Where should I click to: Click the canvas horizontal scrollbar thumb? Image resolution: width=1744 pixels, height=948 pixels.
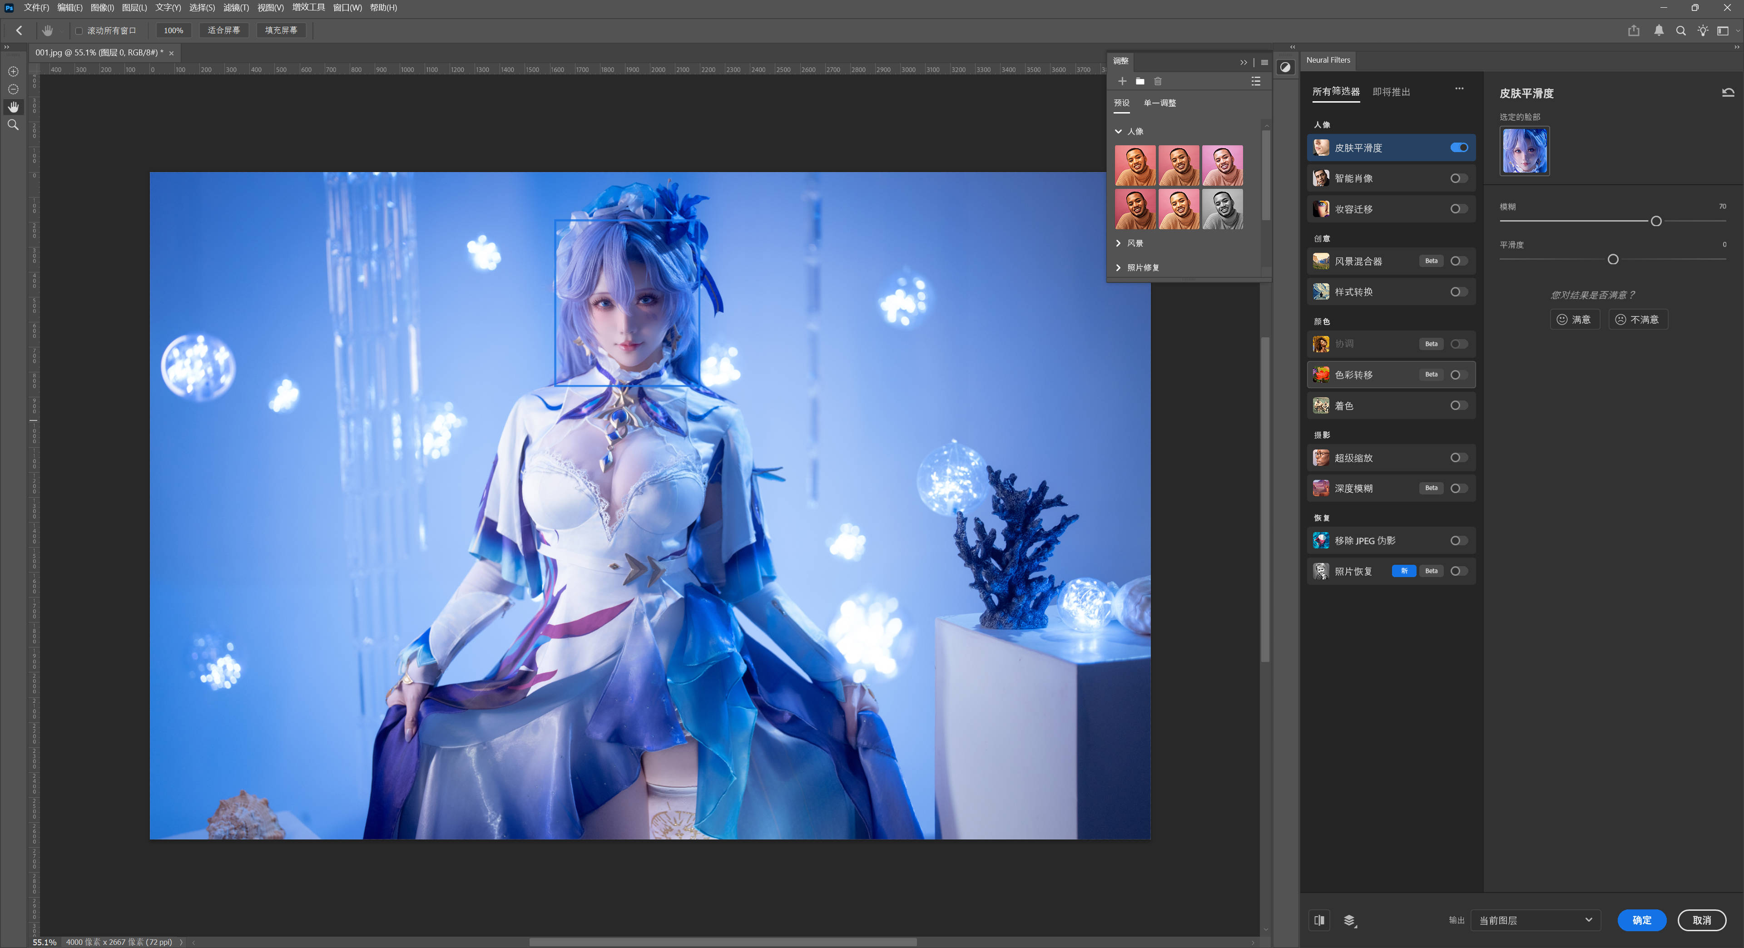(723, 942)
